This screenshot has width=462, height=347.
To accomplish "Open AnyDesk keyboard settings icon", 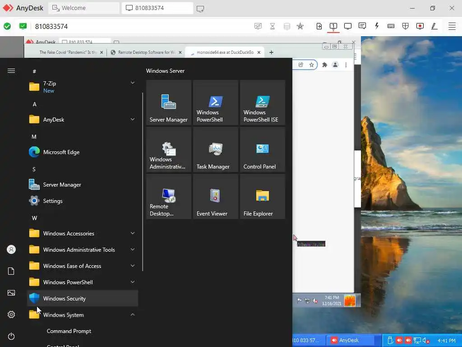I will [391, 26].
